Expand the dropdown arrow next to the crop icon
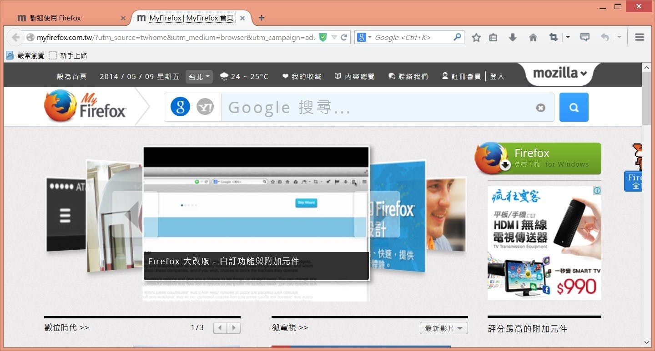The image size is (655, 351). pyautogui.click(x=568, y=37)
